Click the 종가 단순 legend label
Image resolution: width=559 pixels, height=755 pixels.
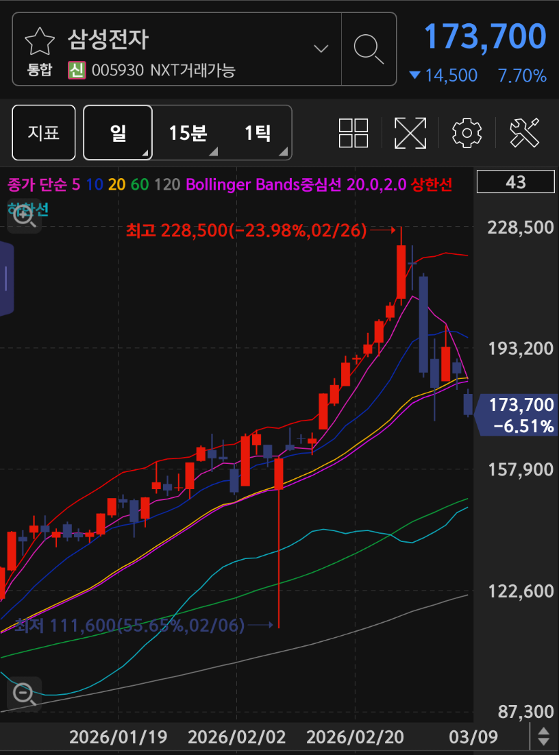pyautogui.click(x=38, y=184)
